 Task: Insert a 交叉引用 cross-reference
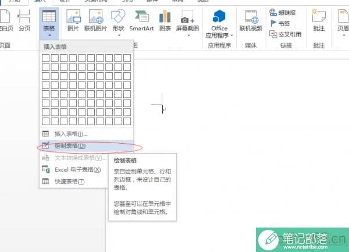point(286,34)
